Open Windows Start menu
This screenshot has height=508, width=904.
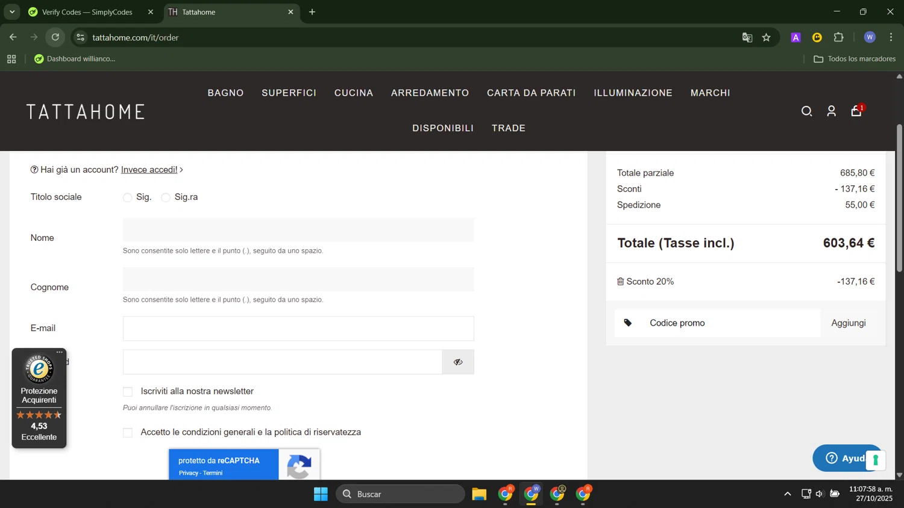pyautogui.click(x=321, y=494)
